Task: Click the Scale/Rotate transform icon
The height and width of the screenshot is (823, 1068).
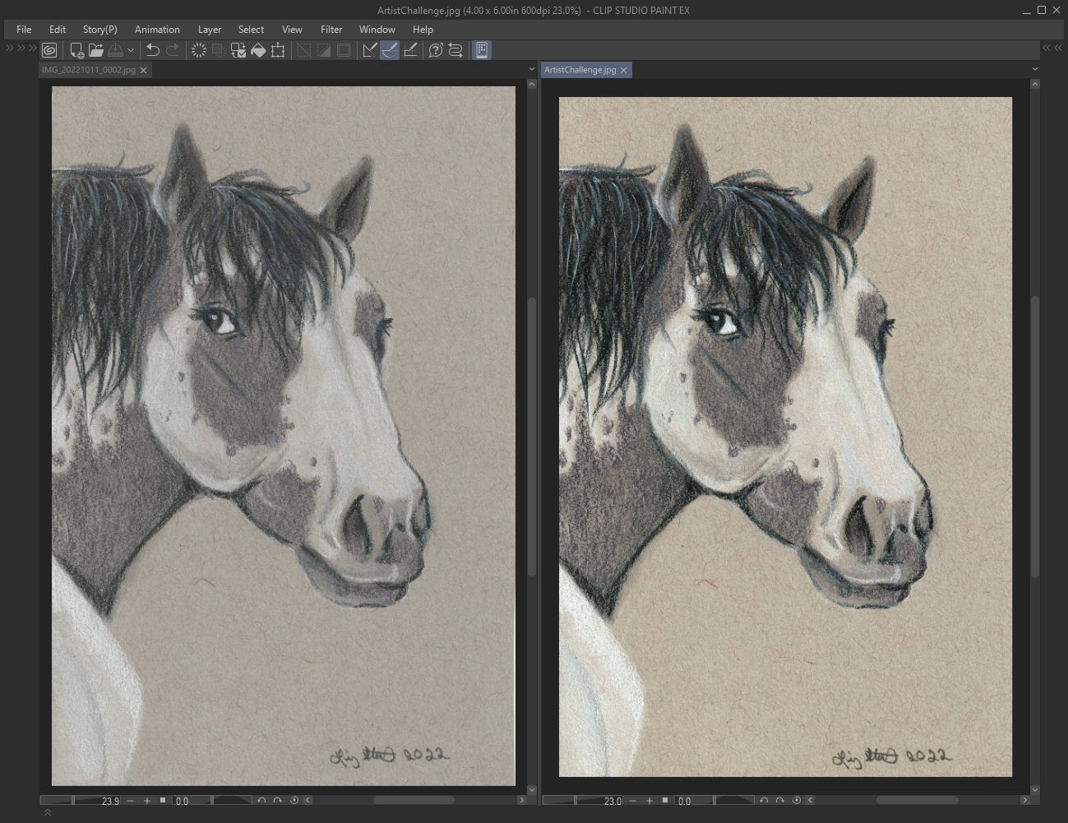Action: [x=278, y=50]
